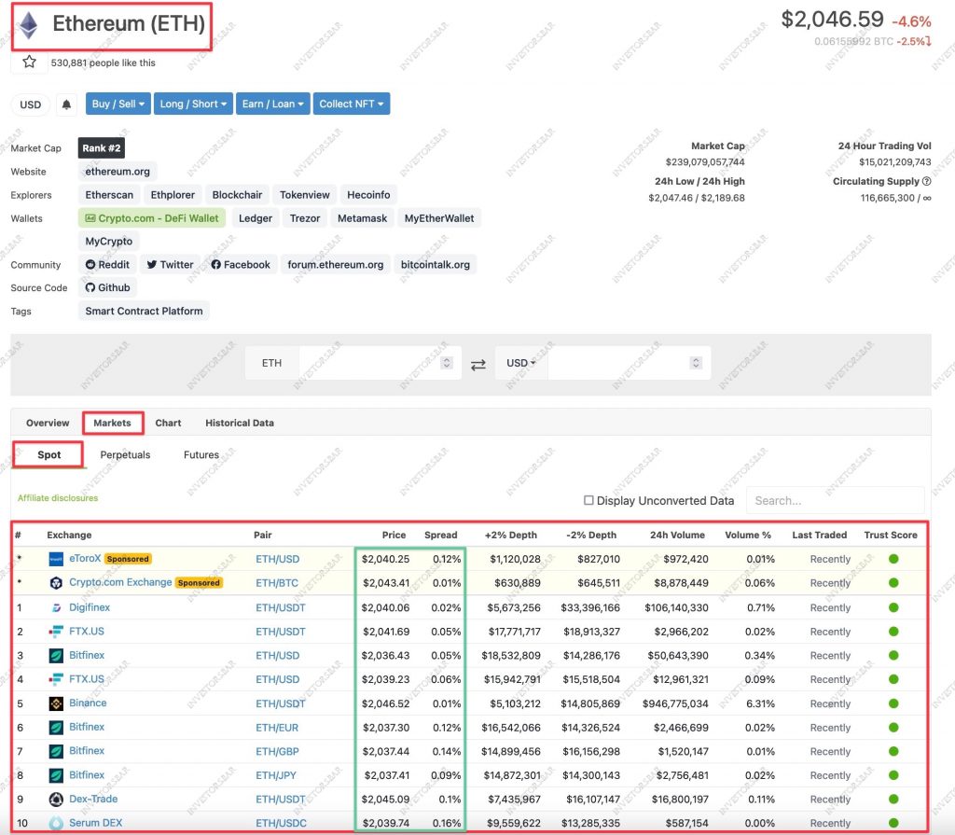
Task: Click the ETH amount stepper arrows
Action: coord(447,363)
